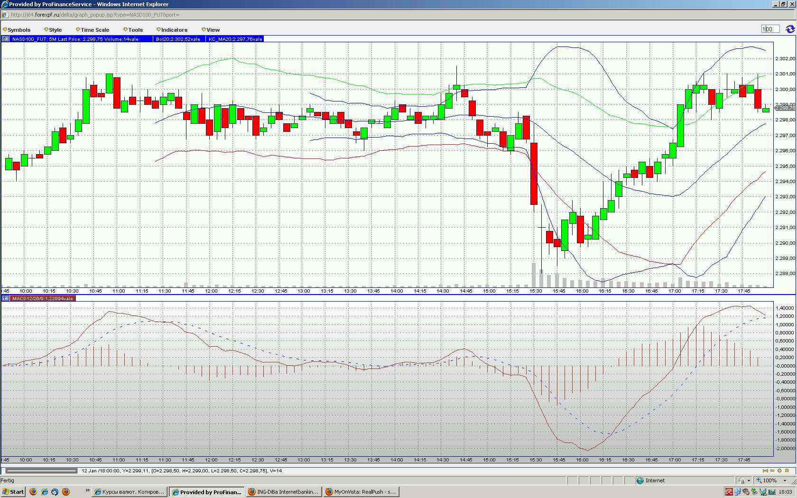Viewport: 797px width, 498px height.
Task: Toggle the MACD panel header bar
Action: pyautogui.click(x=43, y=298)
